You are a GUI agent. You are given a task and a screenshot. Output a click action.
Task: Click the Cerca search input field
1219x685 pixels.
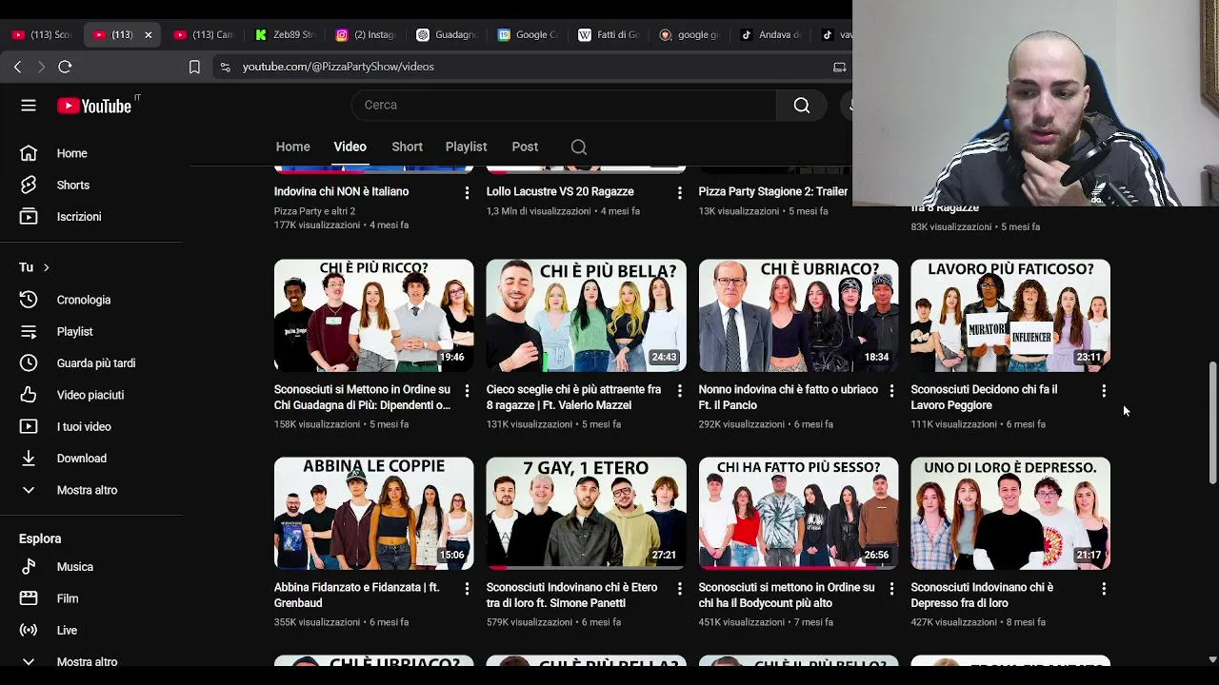click(564, 106)
